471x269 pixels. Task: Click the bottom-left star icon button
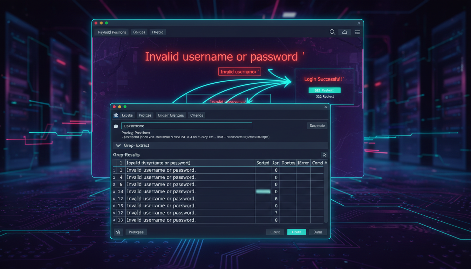tap(118, 232)
